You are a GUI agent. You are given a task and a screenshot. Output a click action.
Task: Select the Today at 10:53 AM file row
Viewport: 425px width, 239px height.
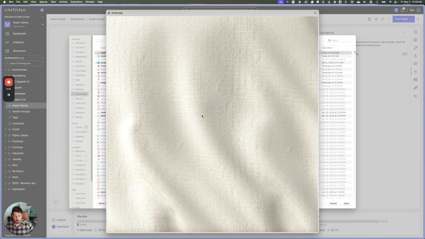336,53
